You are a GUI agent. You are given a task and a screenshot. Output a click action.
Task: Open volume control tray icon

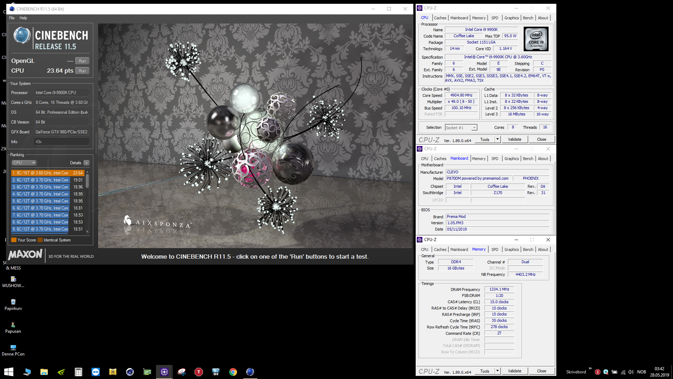coord(631,372)
